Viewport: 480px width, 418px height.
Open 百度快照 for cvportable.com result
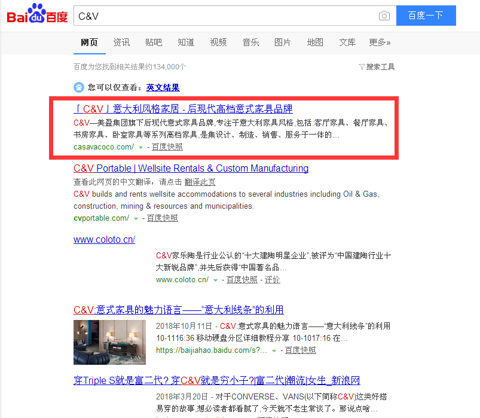(162, 218)
